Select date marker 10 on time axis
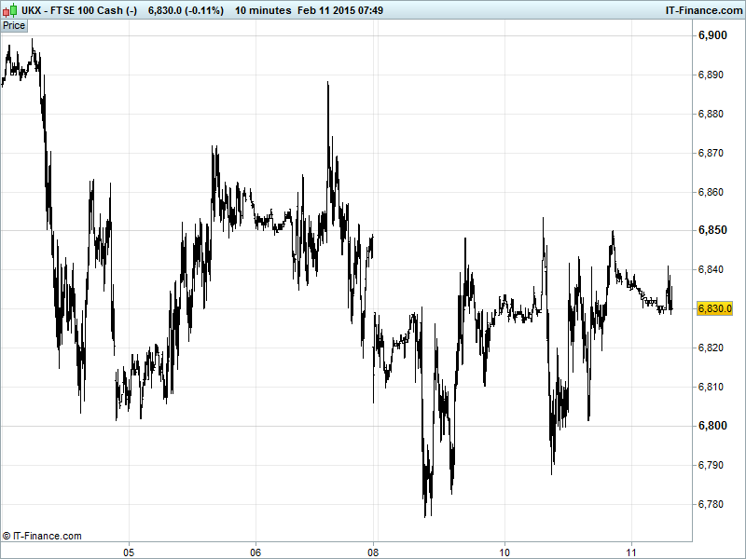 coord(505,550)
